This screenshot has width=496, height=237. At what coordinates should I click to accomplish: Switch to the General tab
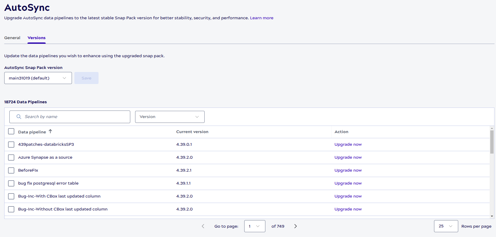click(12, 38)
